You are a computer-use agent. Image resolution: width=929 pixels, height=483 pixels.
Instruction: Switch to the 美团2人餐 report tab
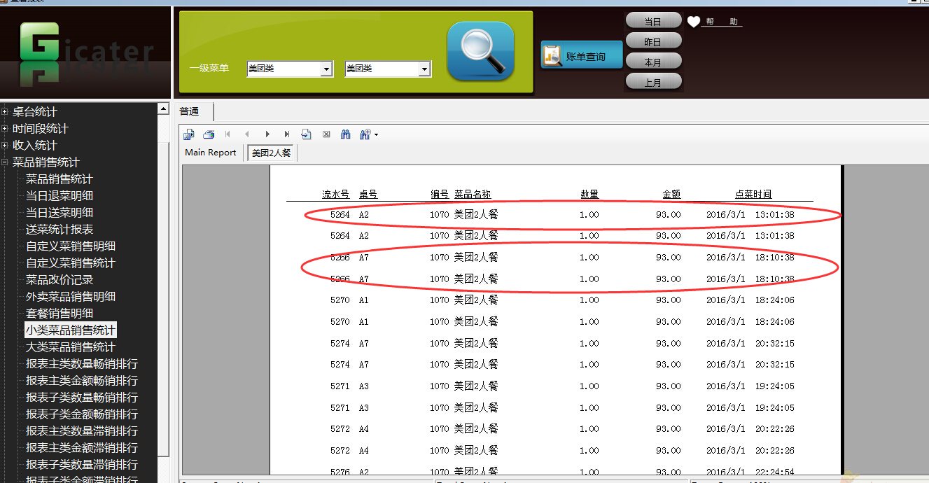[271, 153]
